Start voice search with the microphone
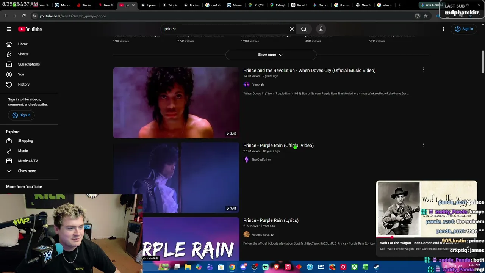 (321, 29)
